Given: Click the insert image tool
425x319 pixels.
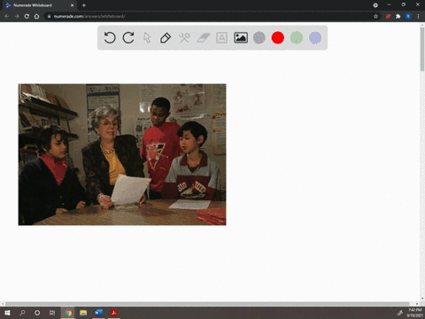Looking at the screenshot, I should coord(241,38).
